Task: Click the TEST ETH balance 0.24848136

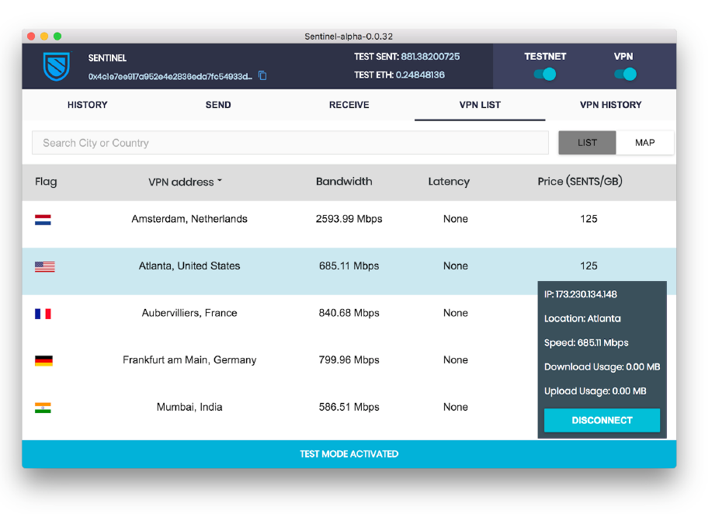Action: 420,75
